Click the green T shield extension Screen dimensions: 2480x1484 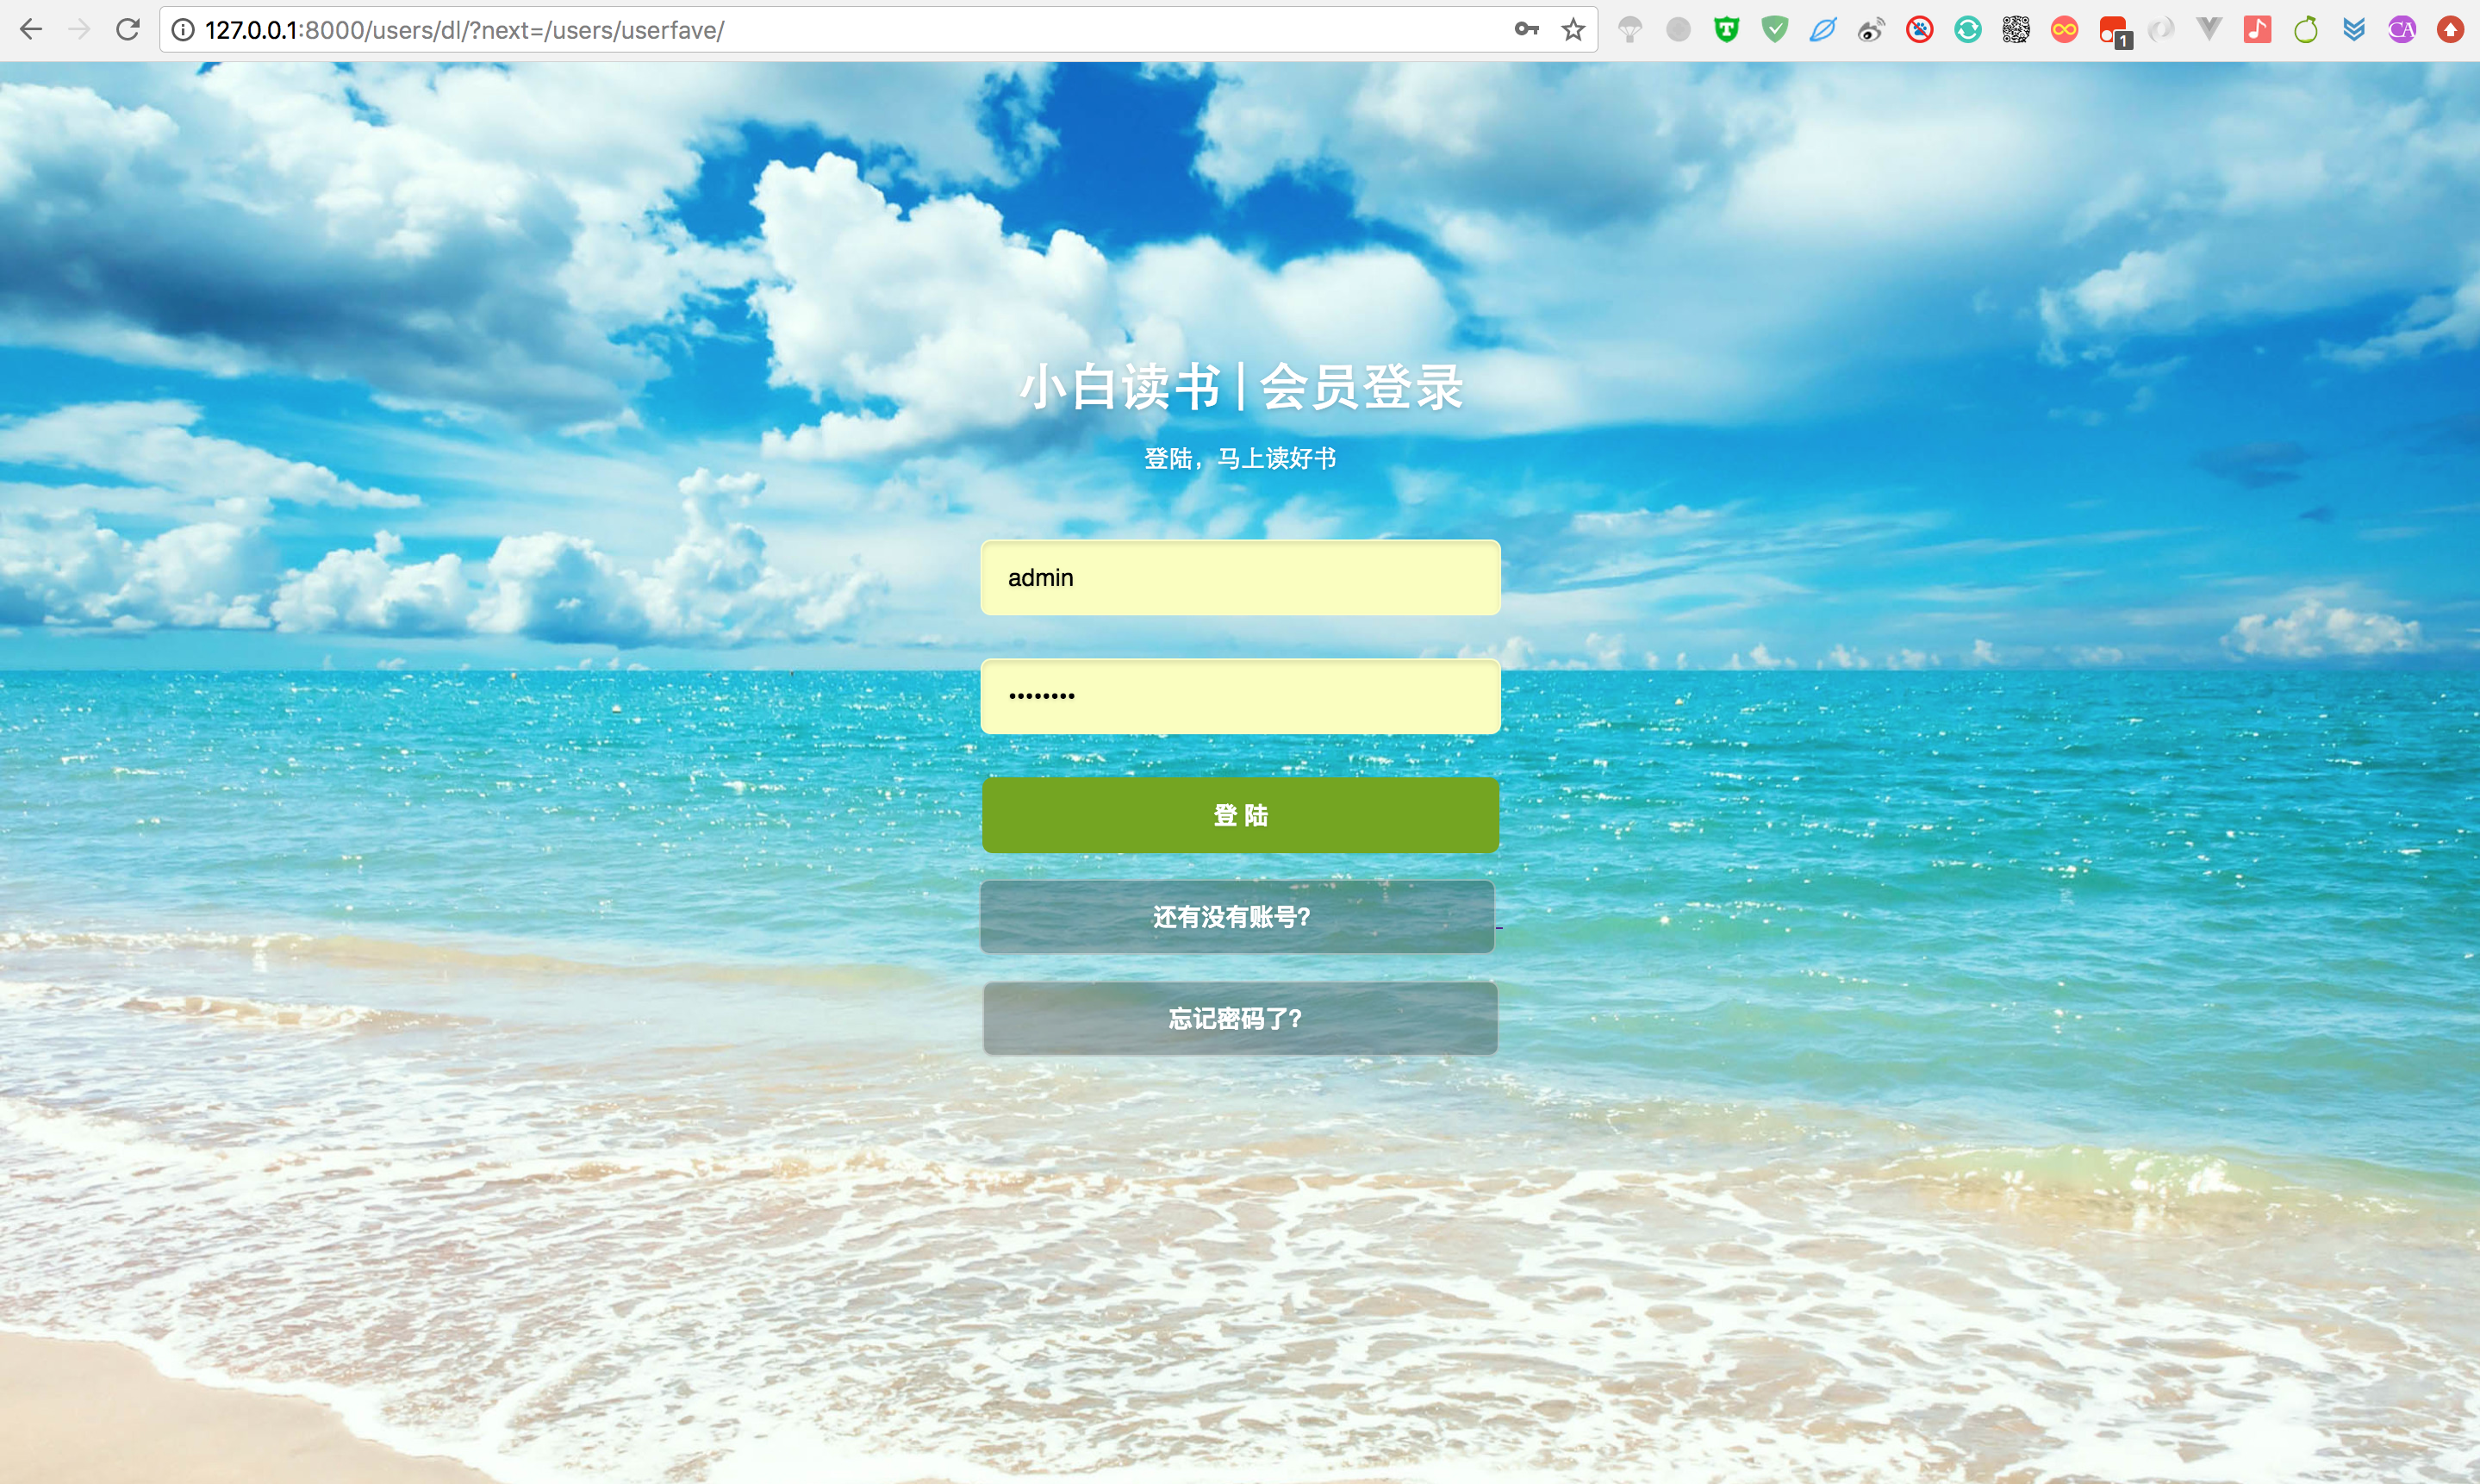tap(1726, 30)
